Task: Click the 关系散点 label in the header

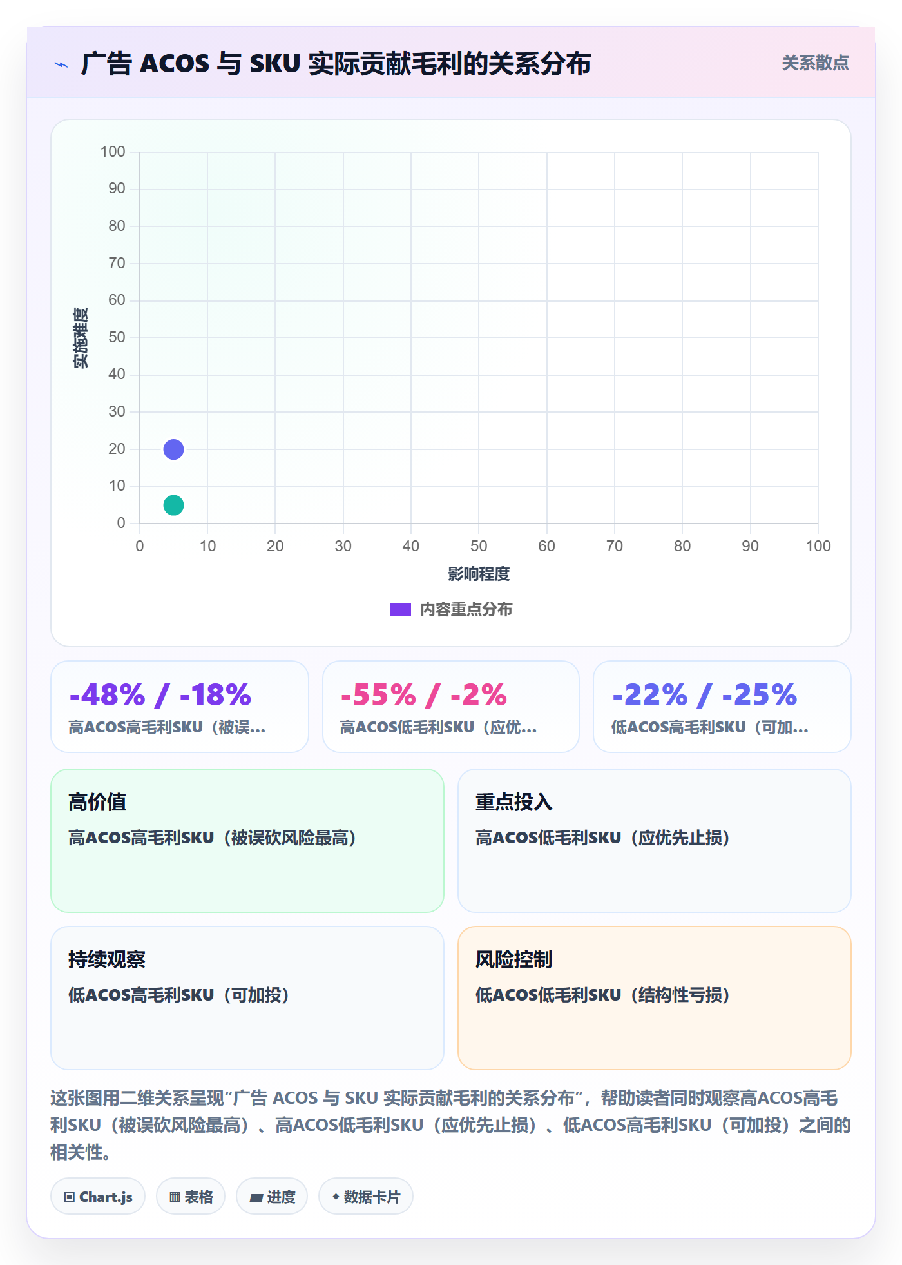Action: pos(815,63)
